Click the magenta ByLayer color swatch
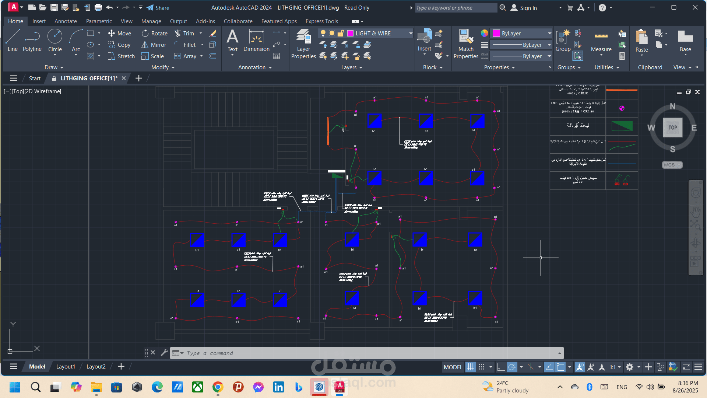707x398 pixels. [496, 33]
